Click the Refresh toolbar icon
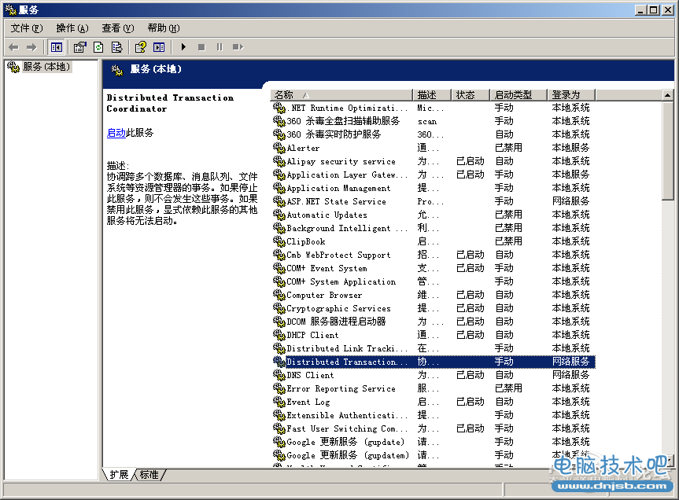Viewport: 679px width, 500px height. pos(98,47)
